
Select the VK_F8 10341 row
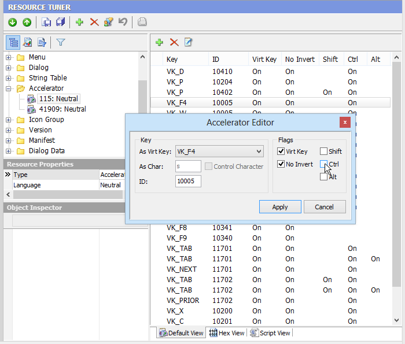(270, 228)
